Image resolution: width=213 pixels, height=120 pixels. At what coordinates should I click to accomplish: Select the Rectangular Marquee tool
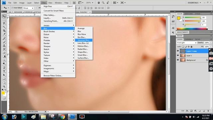tap(4, 20)
